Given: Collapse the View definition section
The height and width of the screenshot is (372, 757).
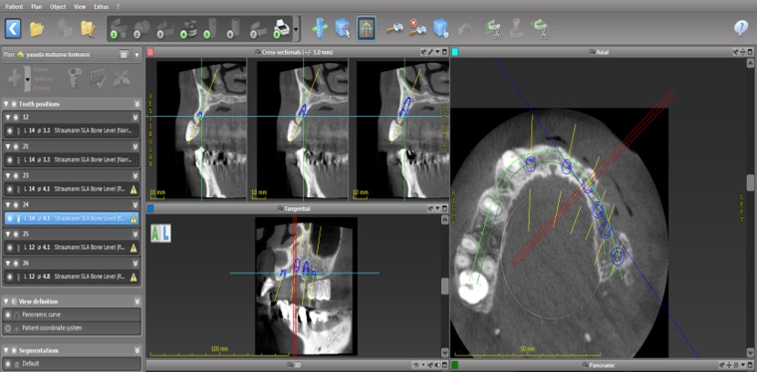Looking at the screenshot, I should pos(136,301).
